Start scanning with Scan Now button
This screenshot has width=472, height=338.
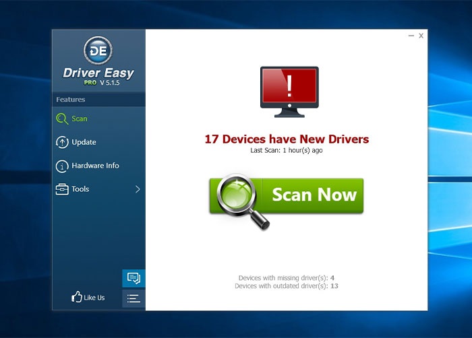tap(287, 196)
